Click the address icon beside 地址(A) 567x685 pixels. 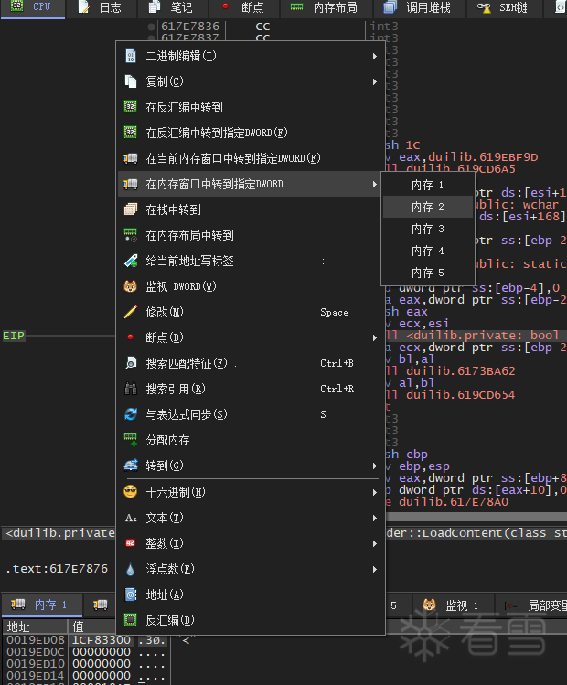tap(130, 594)
